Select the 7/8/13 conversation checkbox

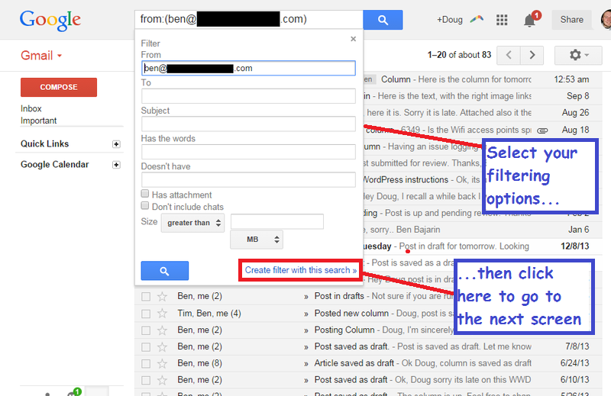tap(146, 347)
